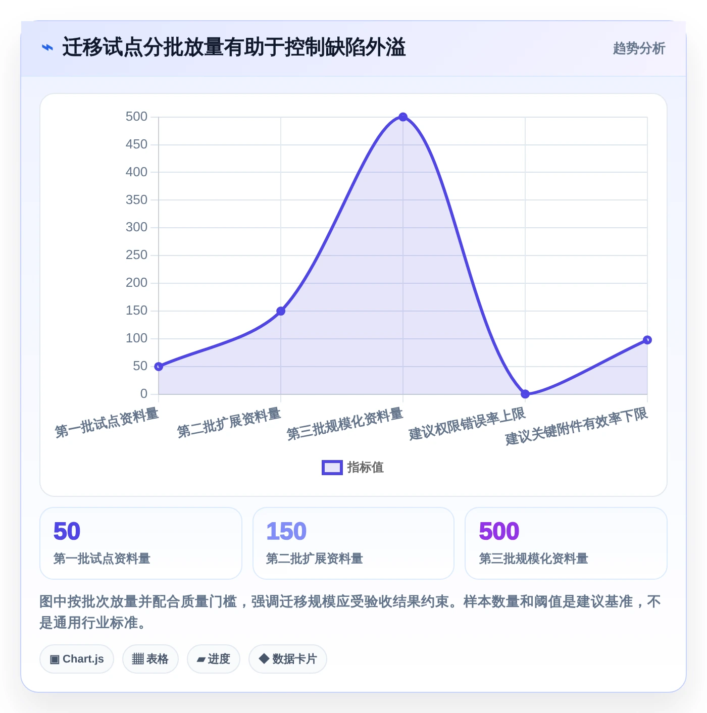Click the 趋势分析 label in the header
This screenshot has height=713, width=707.
click(639, 48)
